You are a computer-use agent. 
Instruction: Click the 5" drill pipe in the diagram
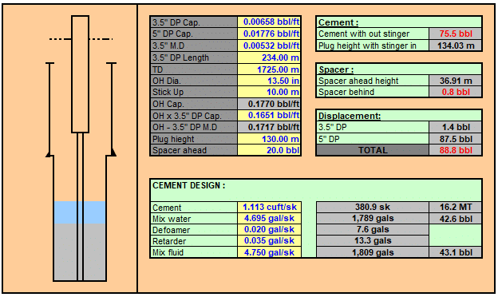tap(80, 74)
